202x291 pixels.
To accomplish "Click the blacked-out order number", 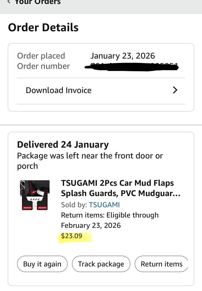I will 132,66.
